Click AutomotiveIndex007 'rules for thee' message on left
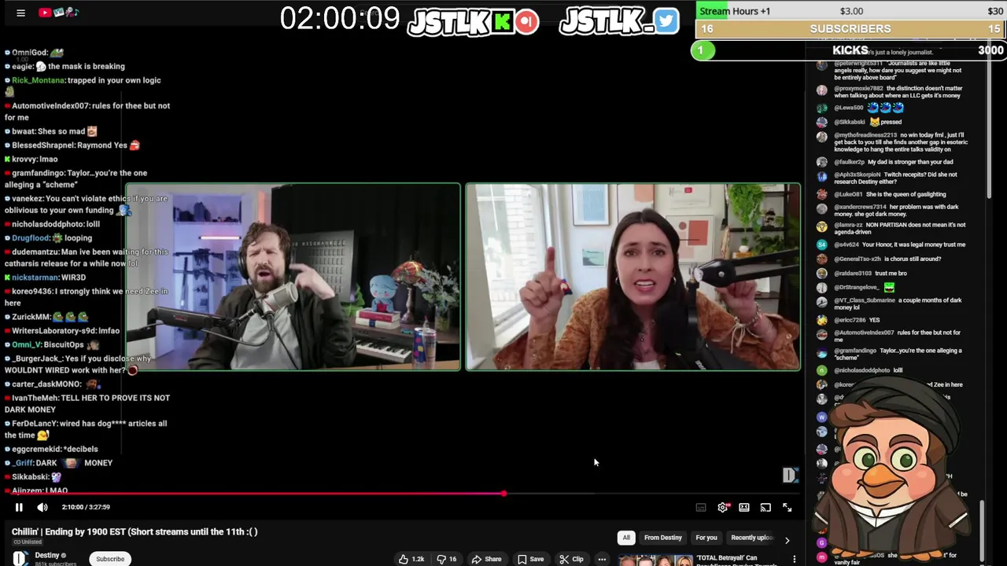 tap(87, 112)
